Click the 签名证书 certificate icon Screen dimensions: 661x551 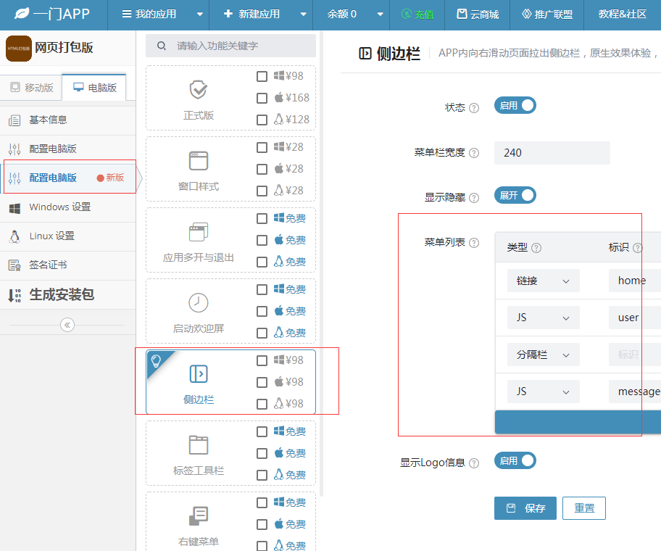pyautogui.click(x=14, y=265)
